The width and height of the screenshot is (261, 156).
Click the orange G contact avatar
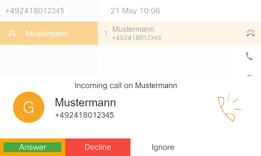click(29, 107)
